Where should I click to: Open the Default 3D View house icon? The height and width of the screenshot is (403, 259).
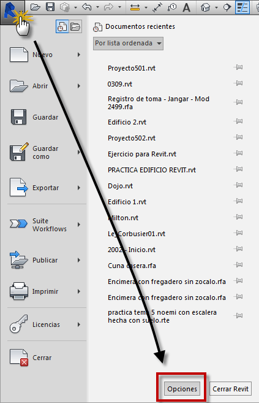(205, 7)
